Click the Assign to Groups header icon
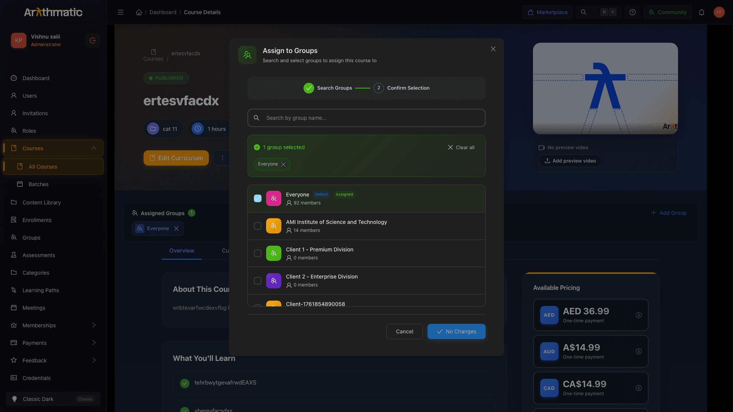Screen dimensions: 733x412 coord(247,55)
